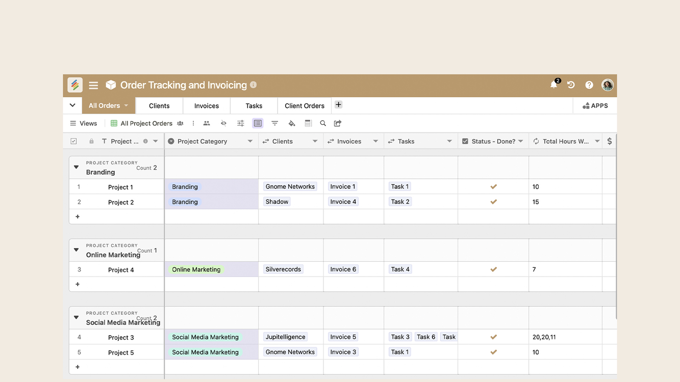The width and height of the screenshot is (680, 382).
Task: Toggle the select all rows checkbox
Action: tap(73, 141)
